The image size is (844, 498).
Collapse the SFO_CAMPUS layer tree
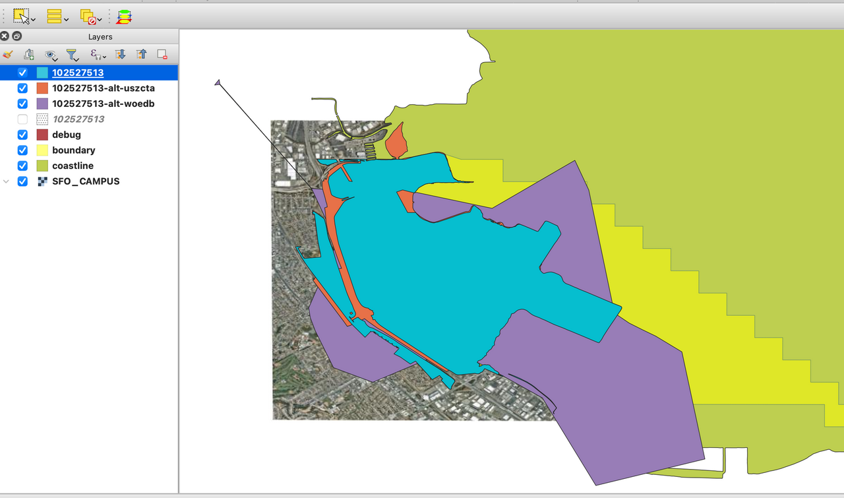tap(7, 181)
